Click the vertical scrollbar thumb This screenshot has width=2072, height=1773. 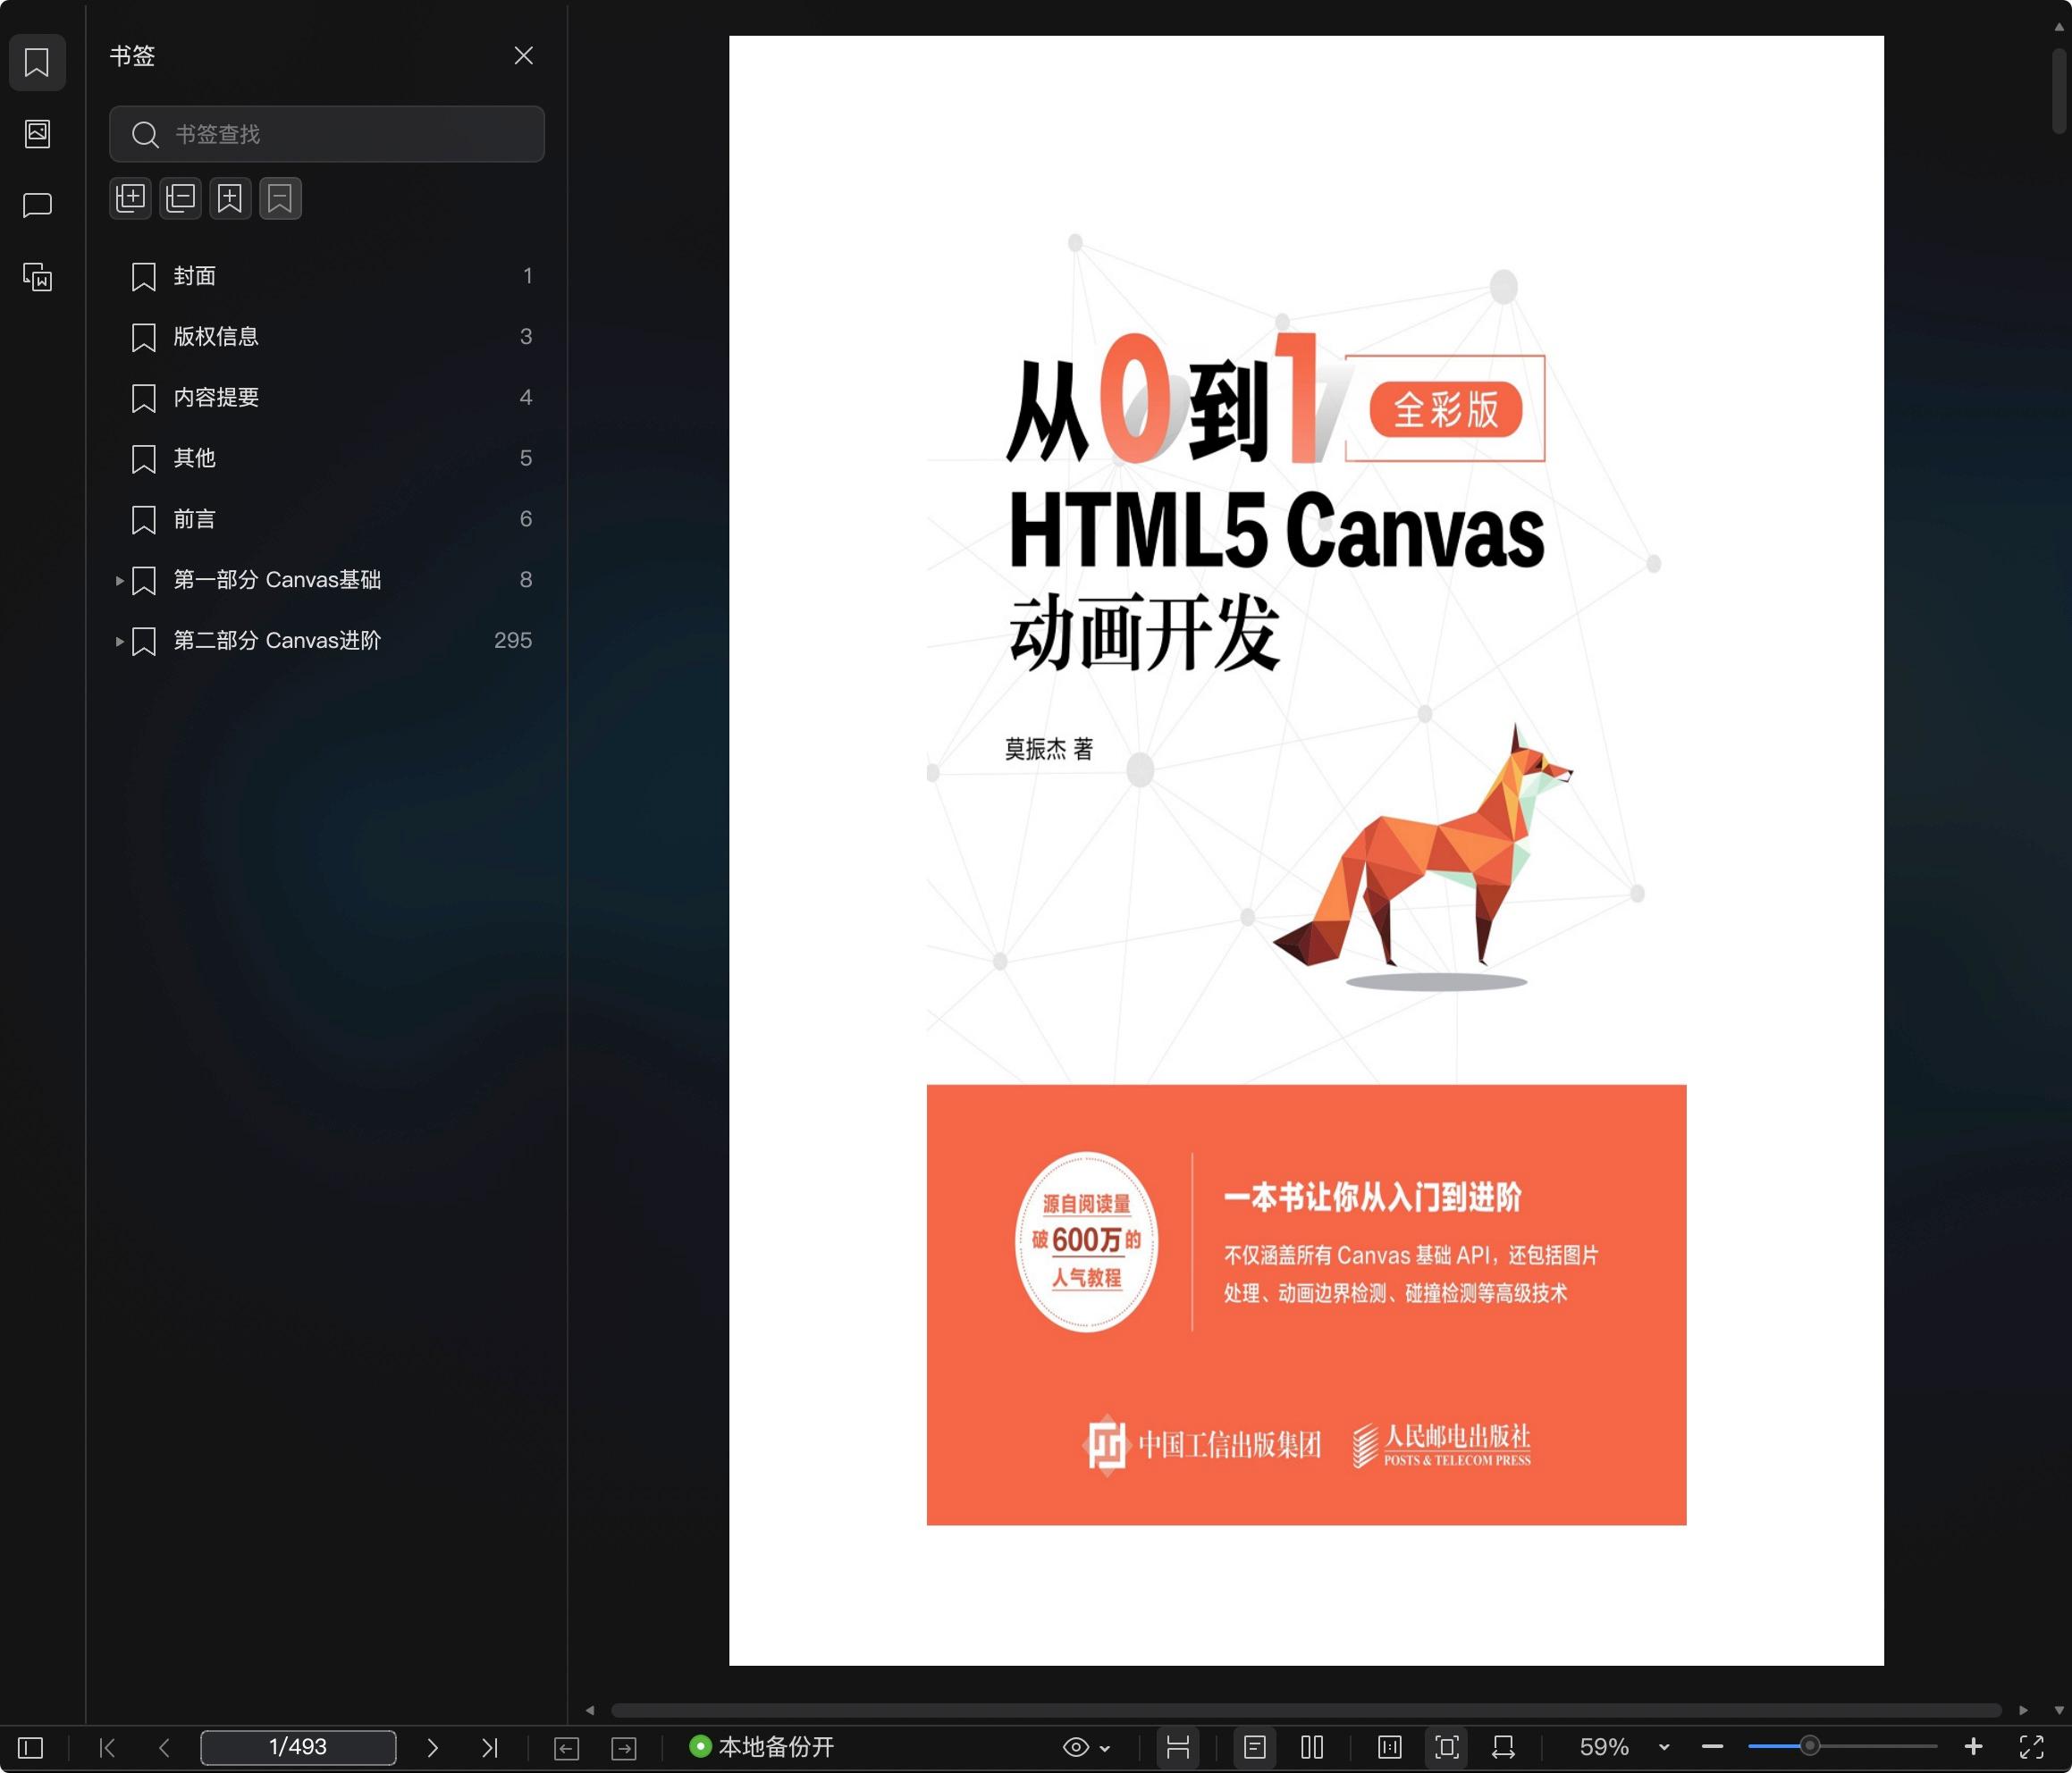pyautogui.click(x=2059, y=90)
